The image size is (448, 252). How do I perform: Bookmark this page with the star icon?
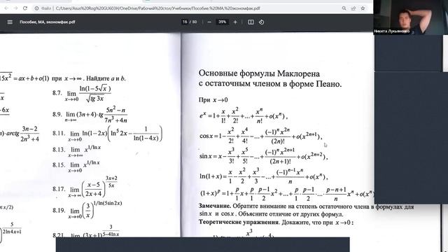[363, 8]
